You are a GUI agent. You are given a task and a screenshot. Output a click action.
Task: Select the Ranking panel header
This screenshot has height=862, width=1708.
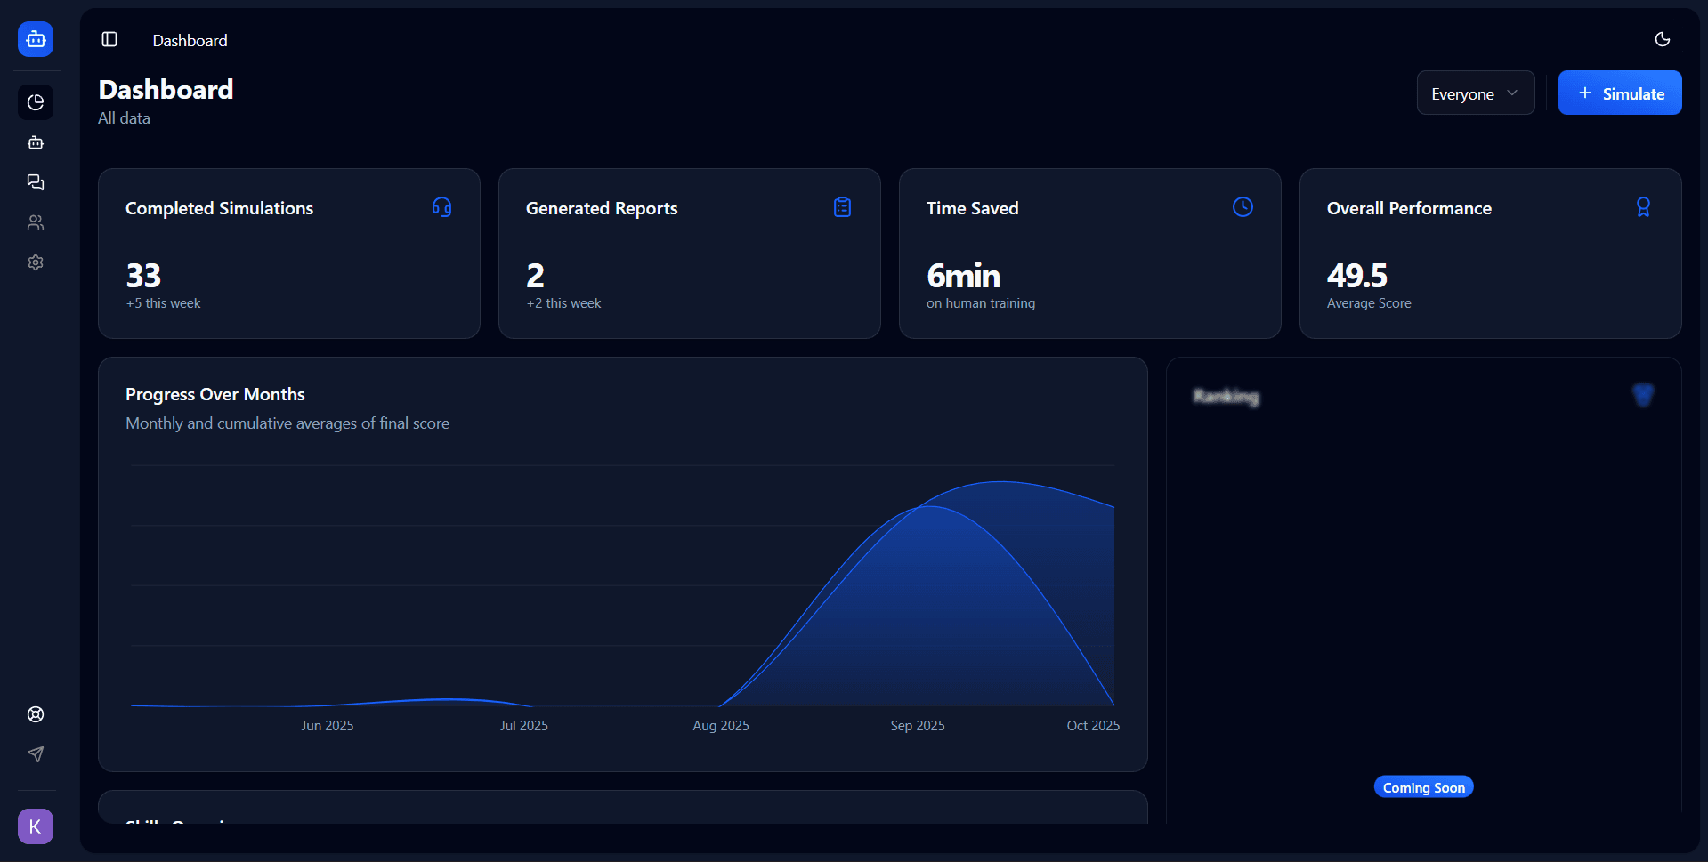[1226, 397]
